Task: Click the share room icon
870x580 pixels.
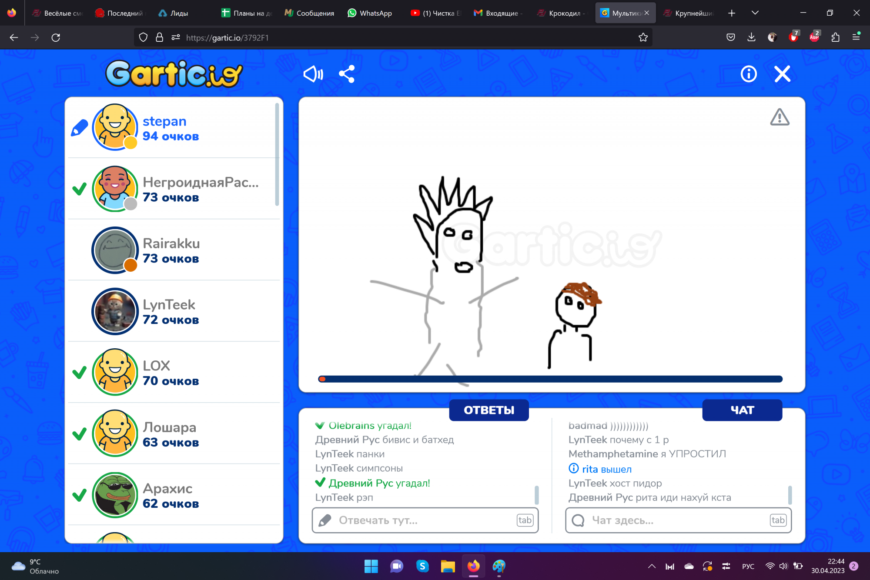Action: 347,74
